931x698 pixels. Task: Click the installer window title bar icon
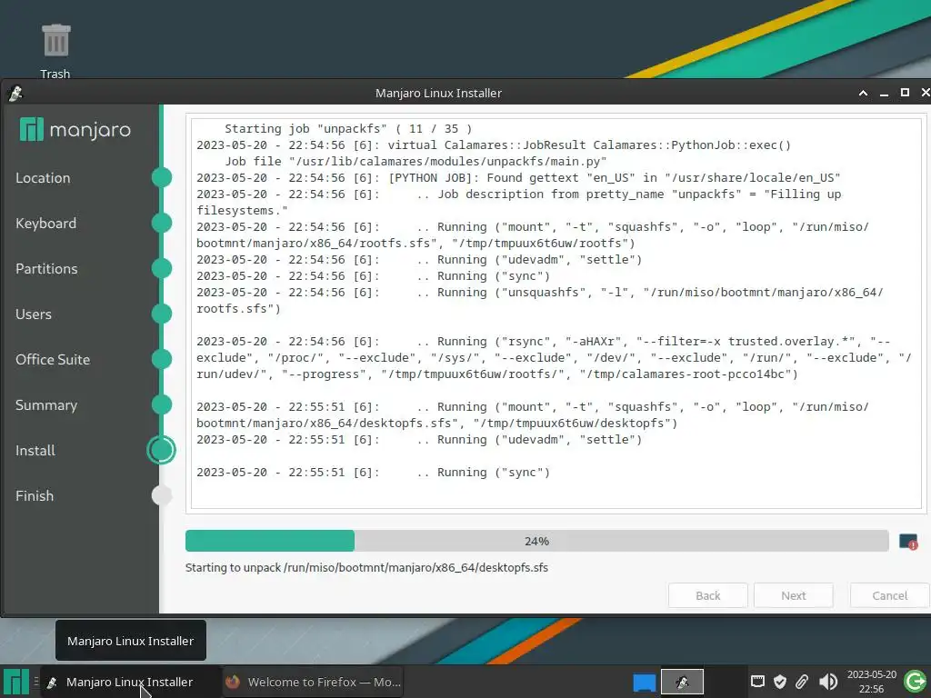click(x=15, y=93)
